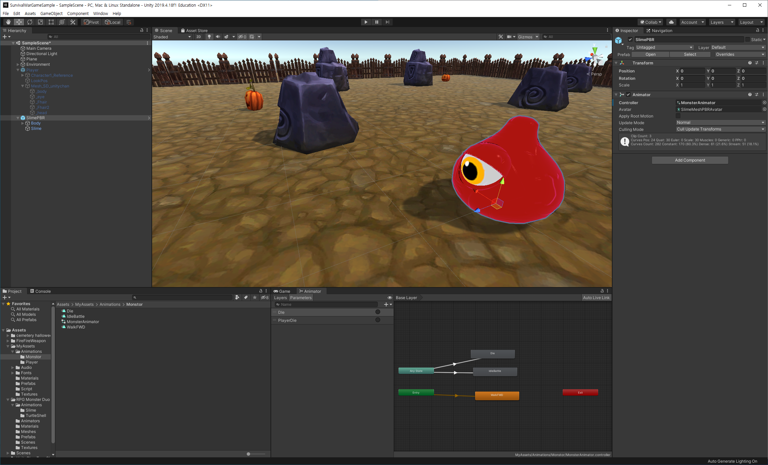Toggle scene lighting bulb icon
Viewport: 768px width, 465px height.
[209, 37]
